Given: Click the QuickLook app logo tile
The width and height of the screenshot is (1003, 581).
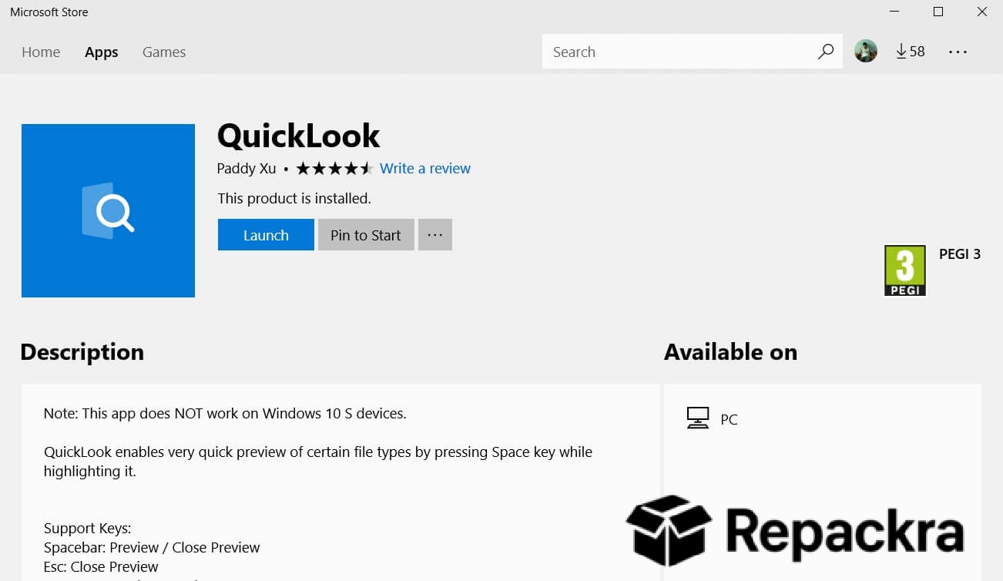Looking at the screenshot, I should [108, 210].
